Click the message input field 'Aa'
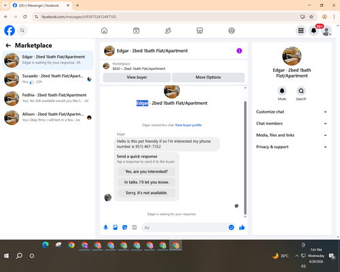This screenshot has width=340, height=272. (185, 227)
